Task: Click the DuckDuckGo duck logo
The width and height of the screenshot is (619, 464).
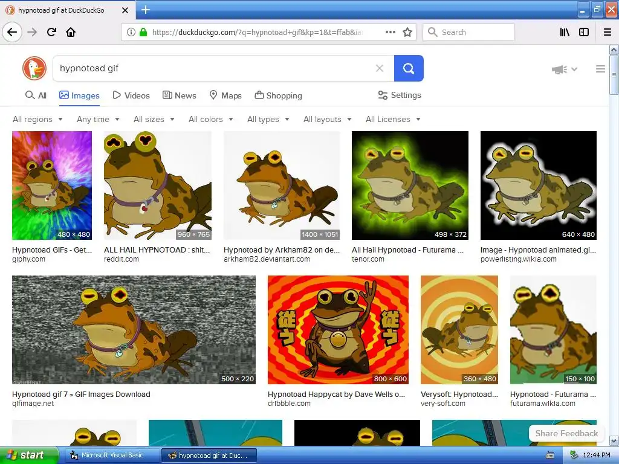Action: (x=34, y=68)
